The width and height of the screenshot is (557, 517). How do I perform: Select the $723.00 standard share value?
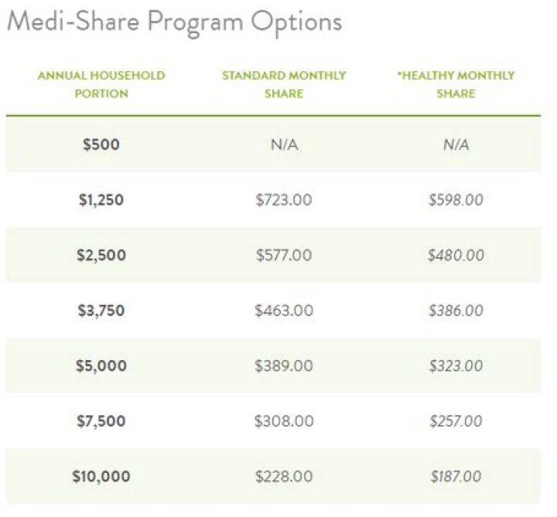284,200
